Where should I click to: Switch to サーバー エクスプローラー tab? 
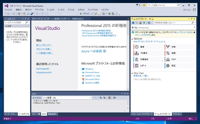coord(10,114)
